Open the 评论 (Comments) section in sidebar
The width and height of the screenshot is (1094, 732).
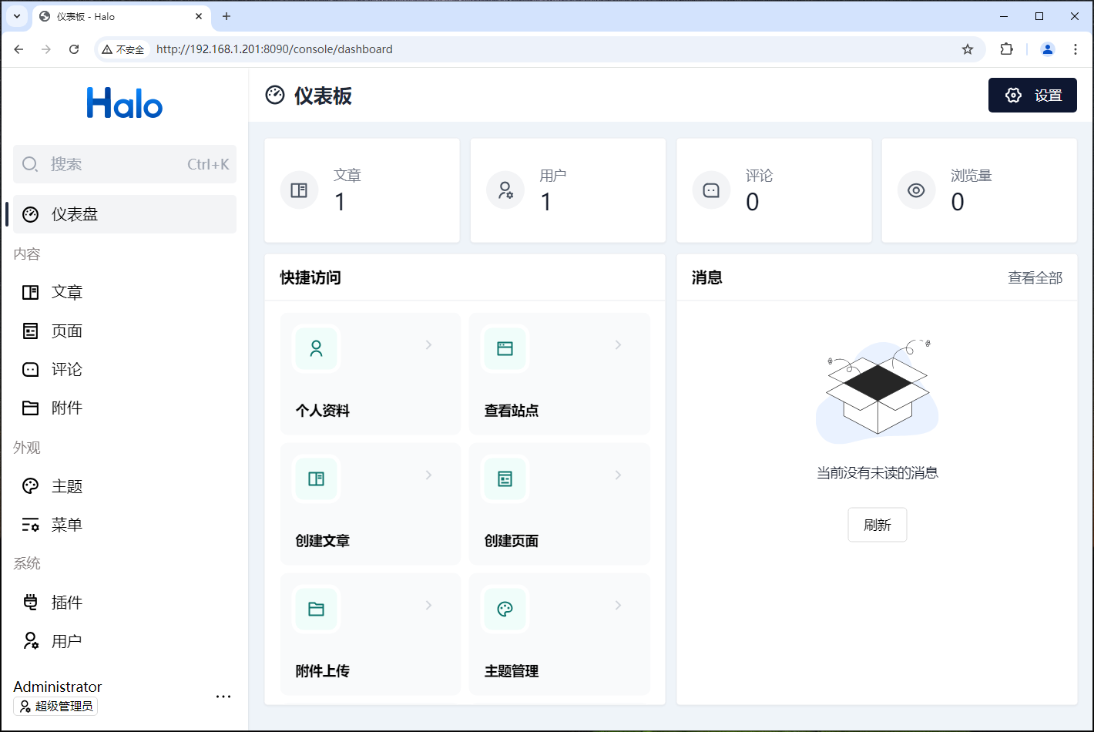click(68, 369)
